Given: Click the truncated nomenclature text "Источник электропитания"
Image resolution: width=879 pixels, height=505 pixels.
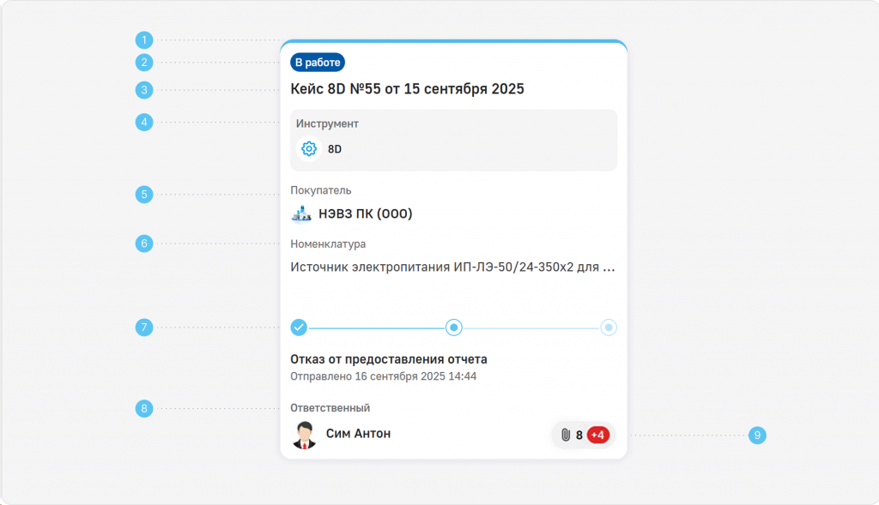Looking at the screenshot, I should point(452,268).
